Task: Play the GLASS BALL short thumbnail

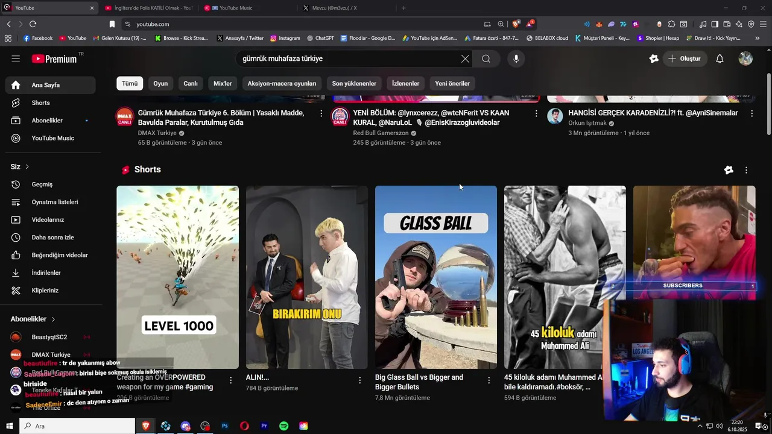Action: (436, 277)
